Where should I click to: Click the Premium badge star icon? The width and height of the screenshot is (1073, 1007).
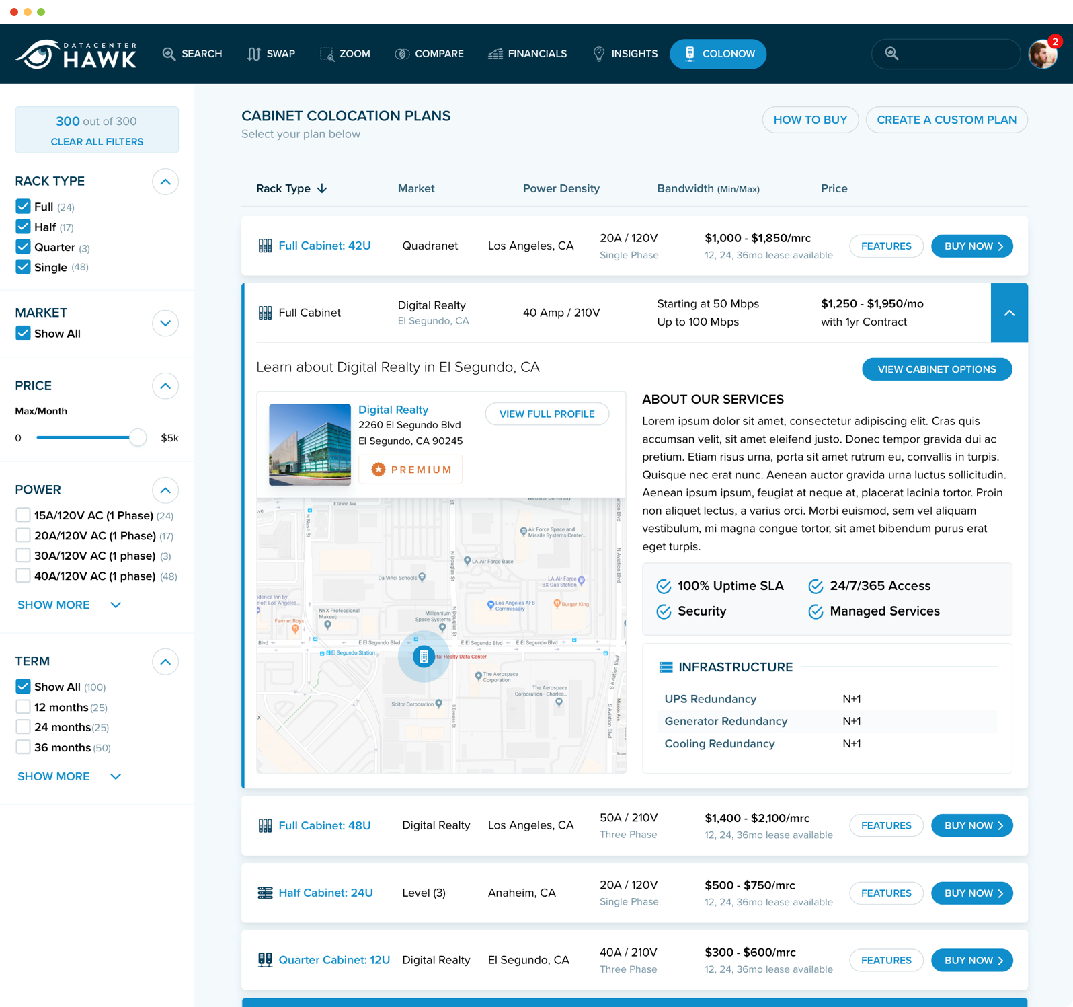[379, 470]
